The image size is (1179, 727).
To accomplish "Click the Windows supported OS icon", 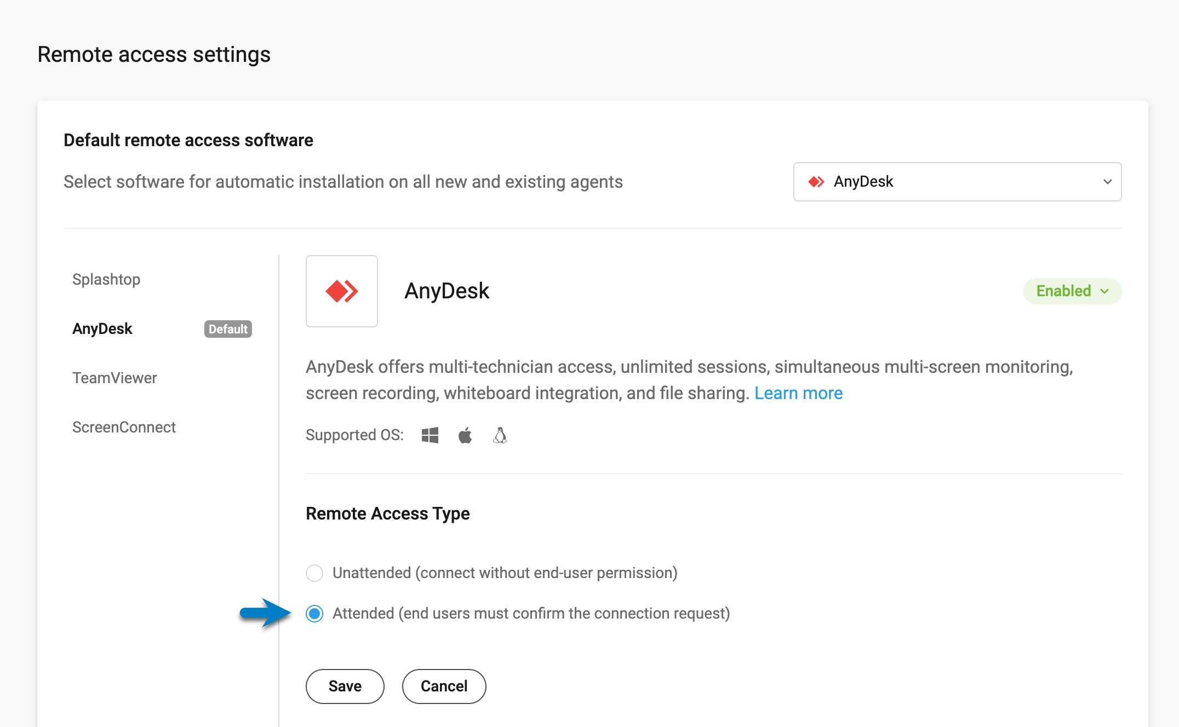I will (x=430, y=435).
